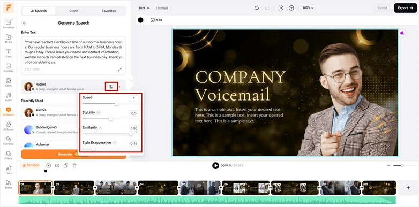Viewport: 419px width, 207px height.
Task: Click the Saved status label
Action: point(382,8)
